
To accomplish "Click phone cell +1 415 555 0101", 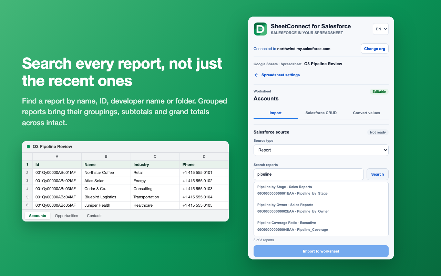I will pos(204,172).
